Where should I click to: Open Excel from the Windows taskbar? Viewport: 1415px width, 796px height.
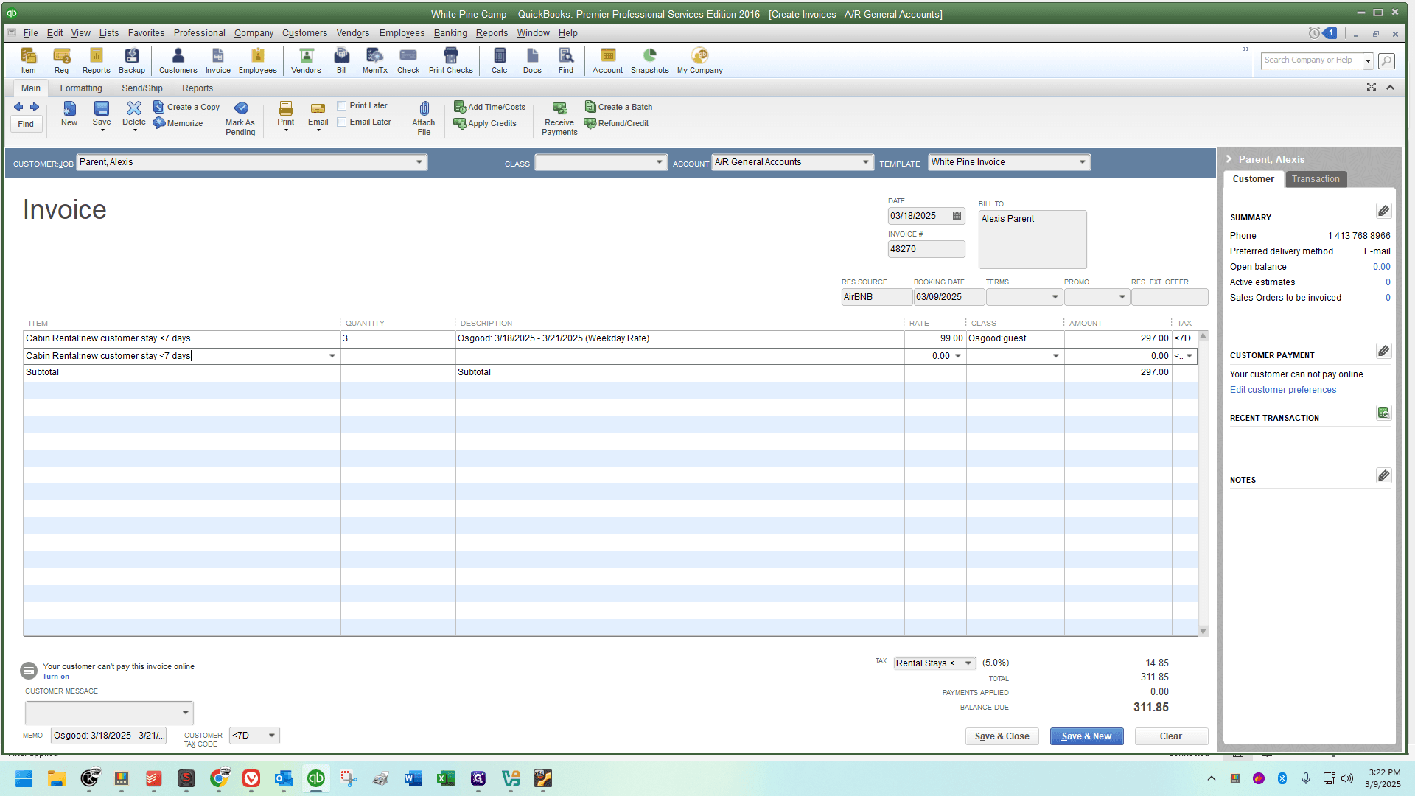tap(445, 778)
